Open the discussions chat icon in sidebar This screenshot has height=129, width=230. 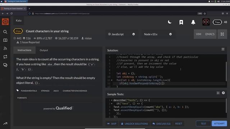[x=5, y=65]
